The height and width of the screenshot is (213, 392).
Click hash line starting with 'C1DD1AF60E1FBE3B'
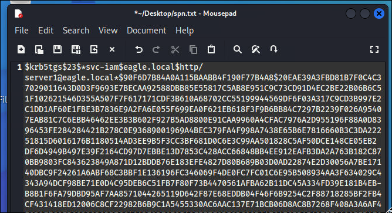pyautogui.click(x=203, y=109)
